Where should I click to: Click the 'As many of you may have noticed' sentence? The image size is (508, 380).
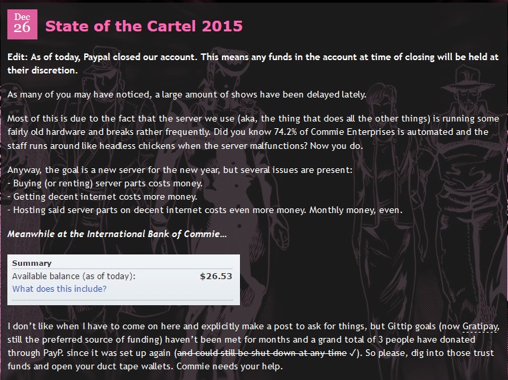click(x=186, y=95)
